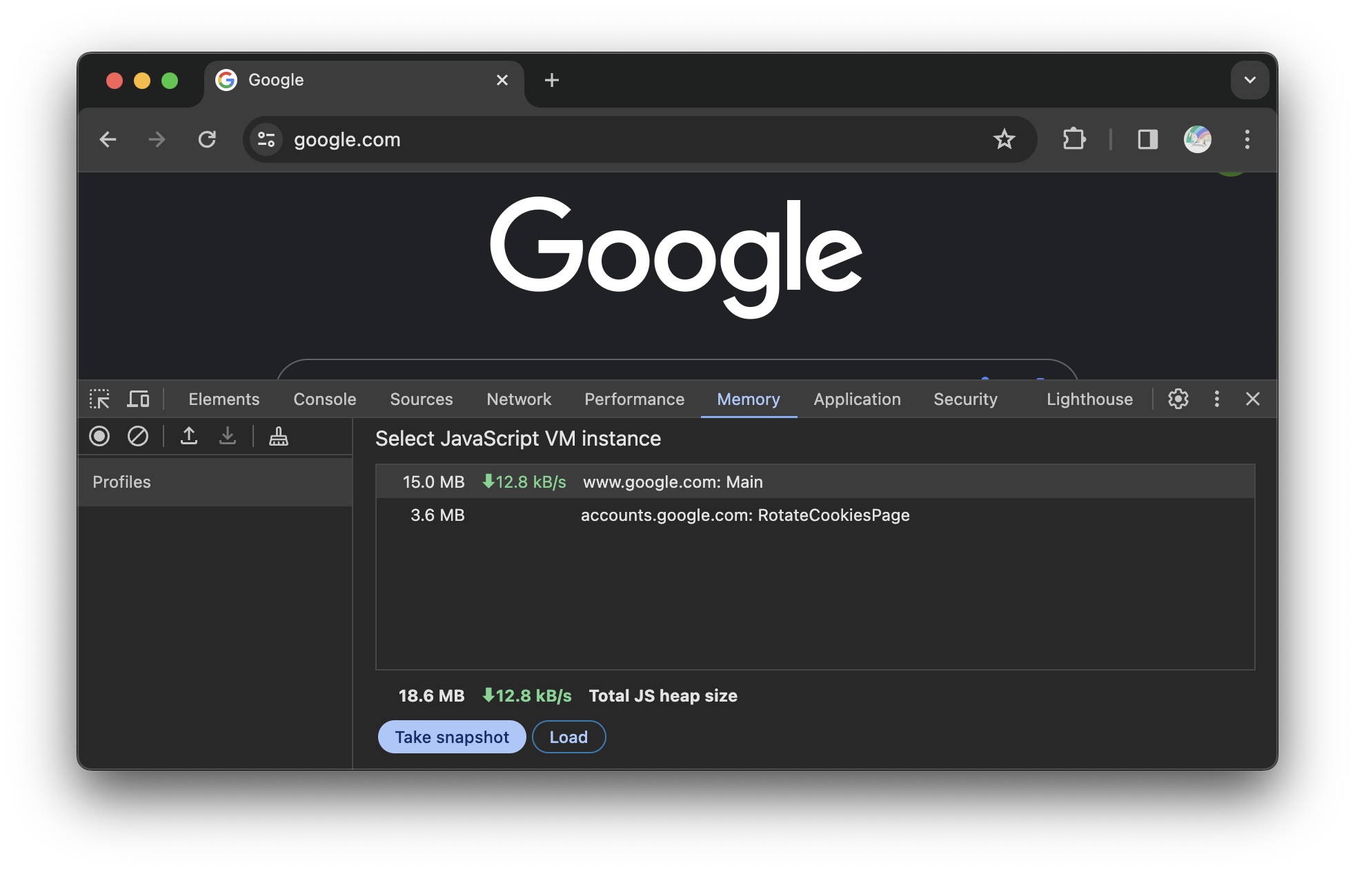1355x872 pixels.
Task: Click the save profile download icon
Action: pyautogui.click(x=228, y=436)
